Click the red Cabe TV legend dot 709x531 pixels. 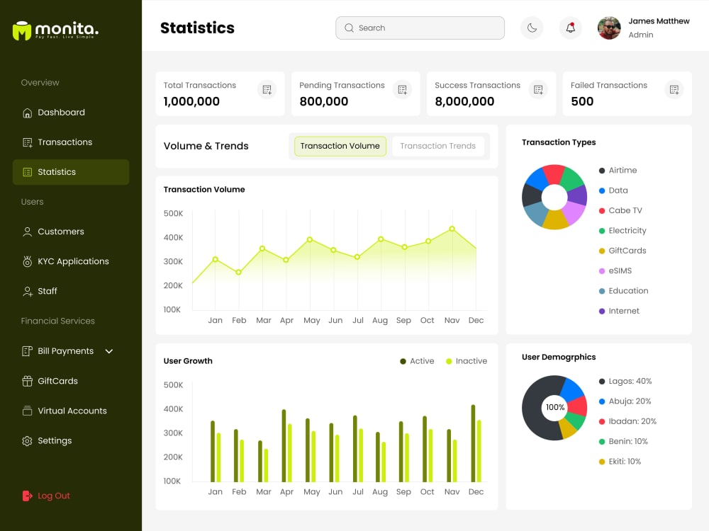pyautogui.click(x=602, y=211)
